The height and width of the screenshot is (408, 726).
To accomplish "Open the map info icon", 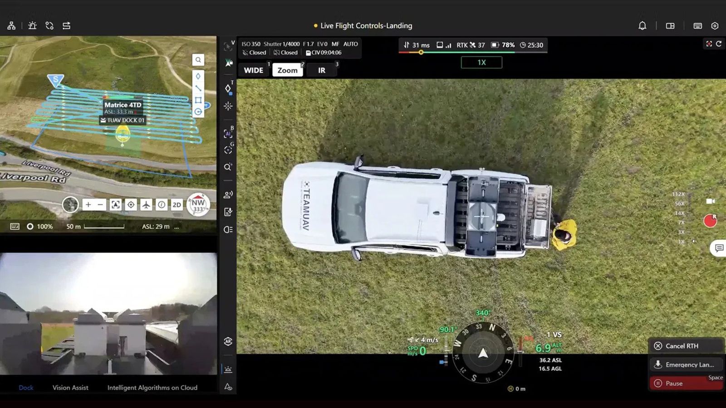I will click(x=162, y=204).
